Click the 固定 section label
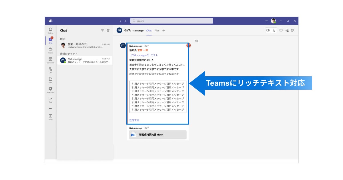 pyautogui.click(x=63, y=39)
